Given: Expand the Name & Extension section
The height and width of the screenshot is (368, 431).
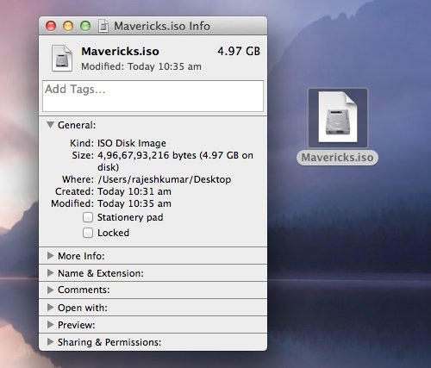Looking at the screenshot, I should click(51, 273).
